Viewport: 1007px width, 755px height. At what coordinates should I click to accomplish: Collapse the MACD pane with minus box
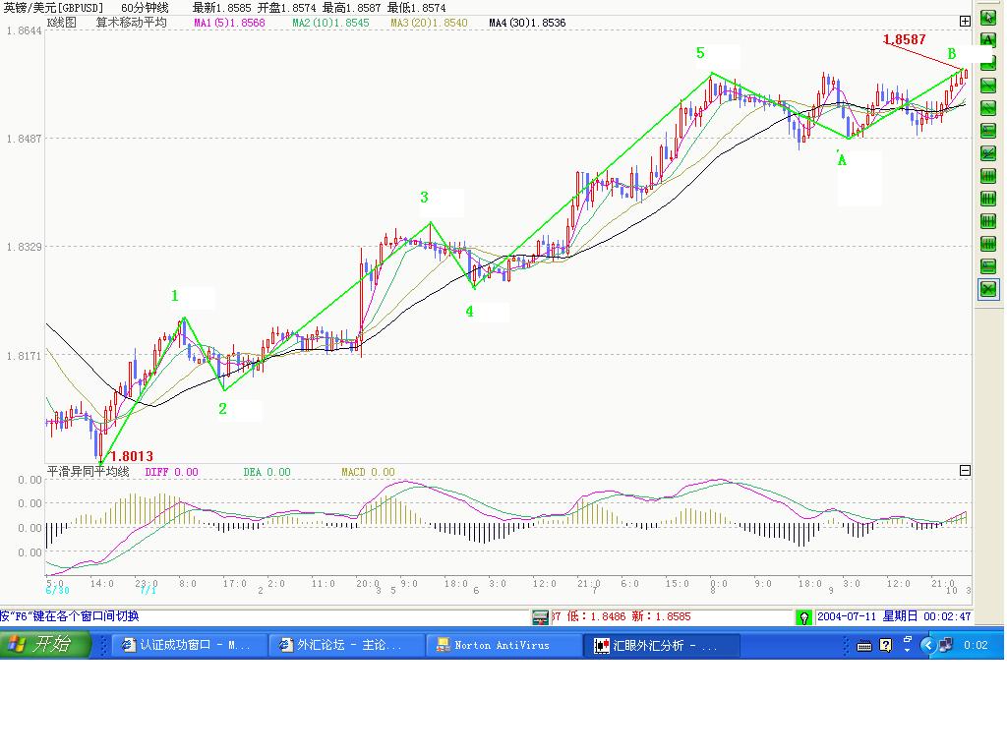point(965,471)
